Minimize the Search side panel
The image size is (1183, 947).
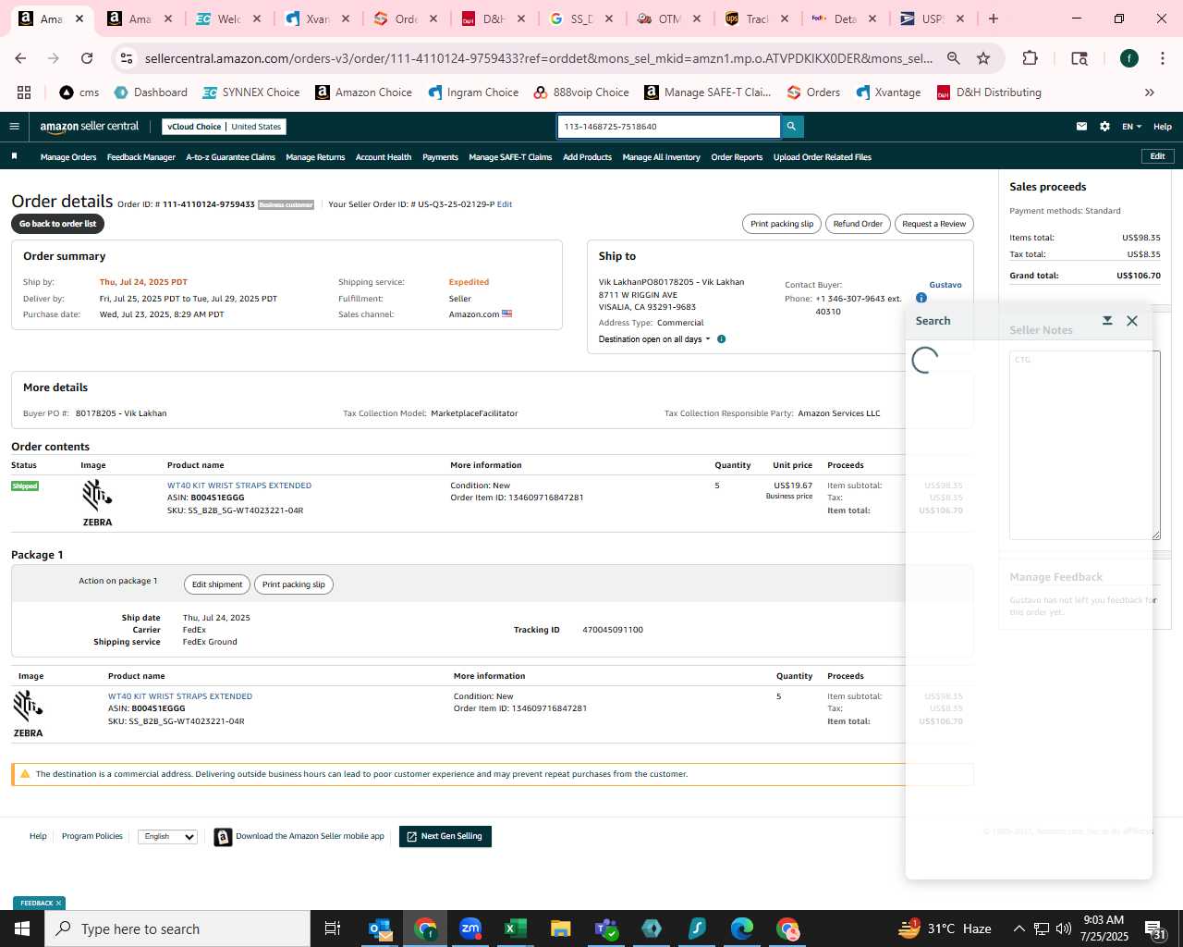1107,321
